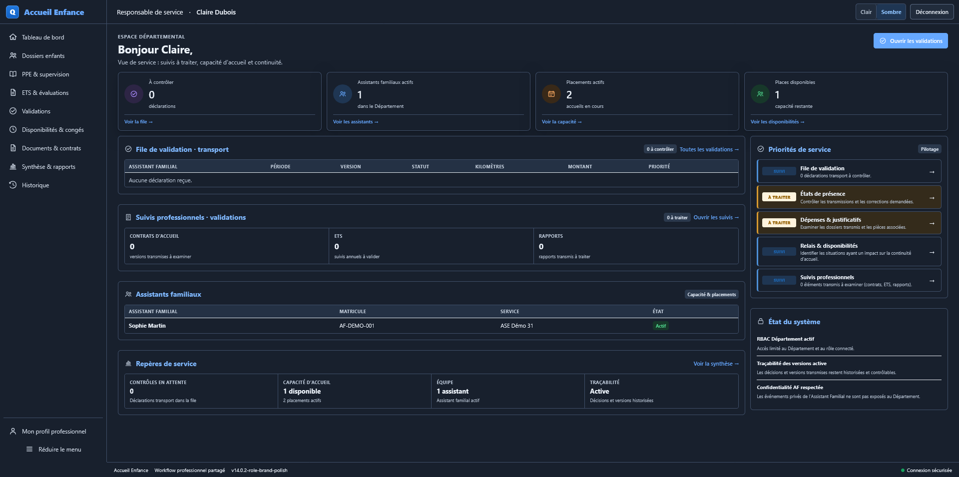This screenshot has width=959, height=477.
Task: Navigate to Validations menu entry
Action: [53, 111]
